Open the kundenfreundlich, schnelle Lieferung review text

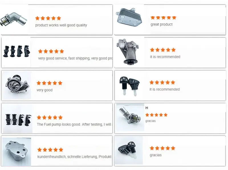[x=74, y=157]
